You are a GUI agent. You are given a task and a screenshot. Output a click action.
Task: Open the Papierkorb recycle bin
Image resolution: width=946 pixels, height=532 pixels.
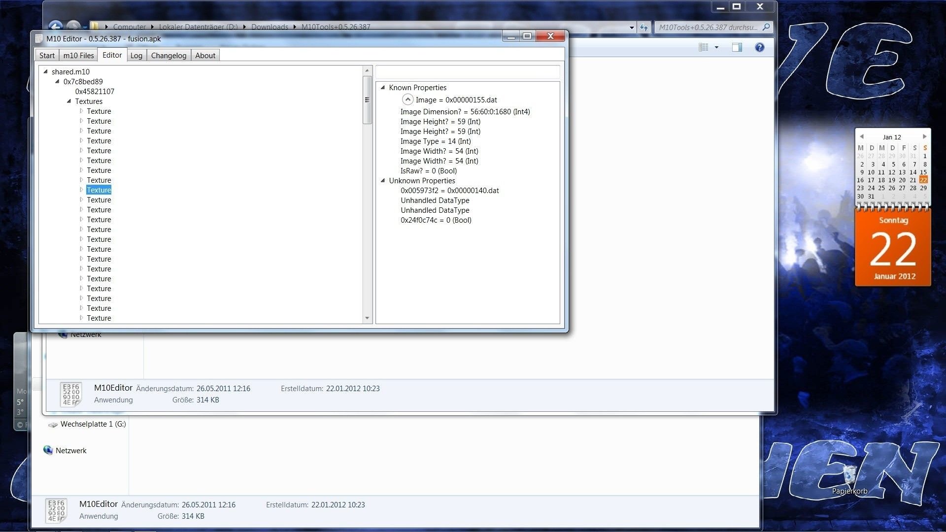coord(849,480)
